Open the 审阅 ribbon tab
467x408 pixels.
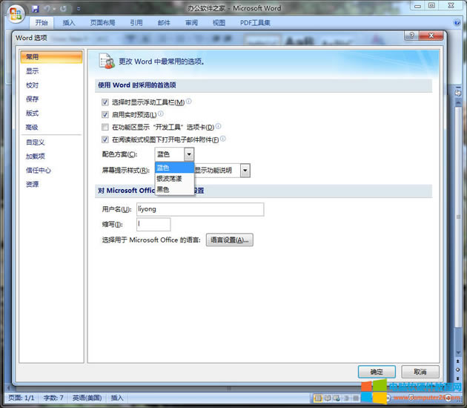point(191,23)
